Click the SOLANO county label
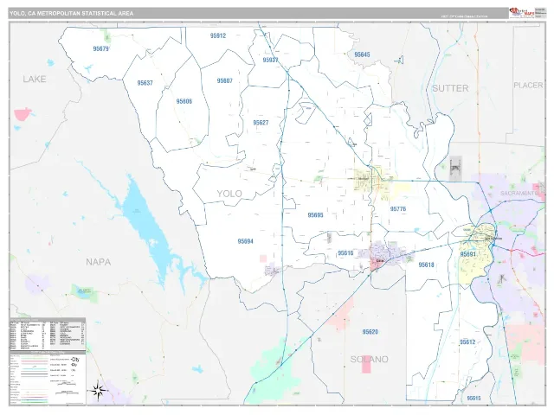 point(370,360)
